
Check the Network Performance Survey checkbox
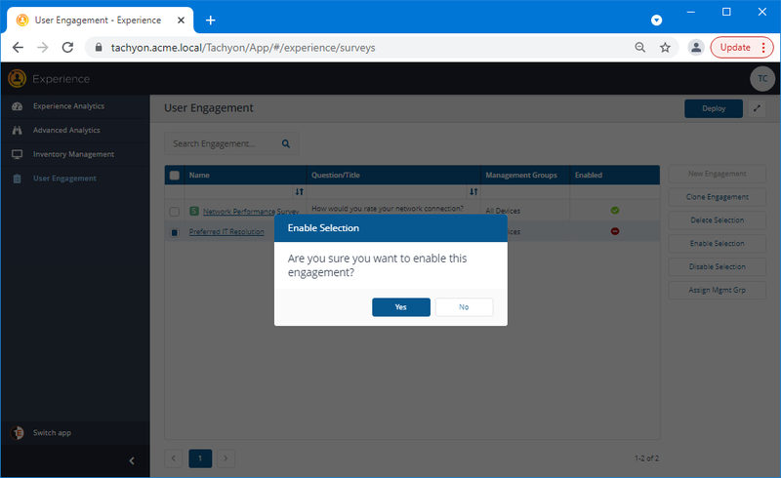click(175, 212)
